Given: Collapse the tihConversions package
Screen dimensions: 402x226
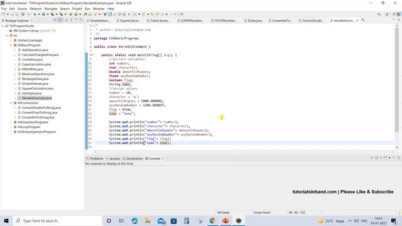Looking at the screenshot, I should tap(11, 103).
